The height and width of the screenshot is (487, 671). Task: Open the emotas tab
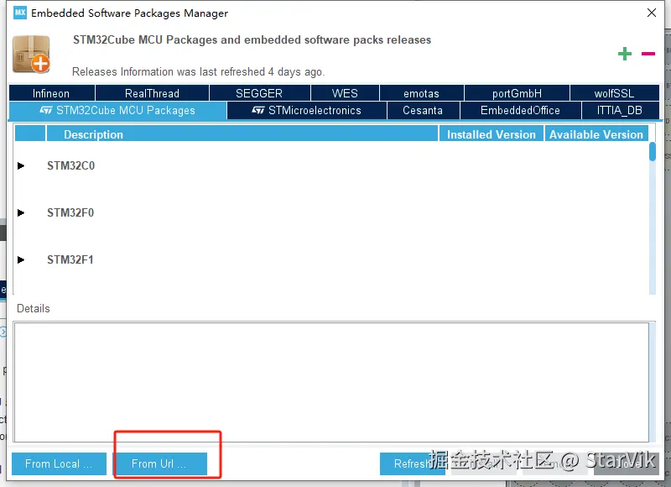[422, 93]
